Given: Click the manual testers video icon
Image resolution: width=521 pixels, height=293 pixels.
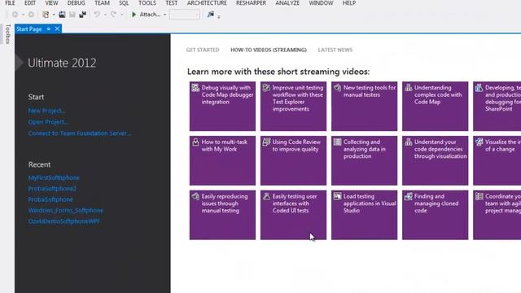Looking at the screenshot, I should tap(337, 88).
